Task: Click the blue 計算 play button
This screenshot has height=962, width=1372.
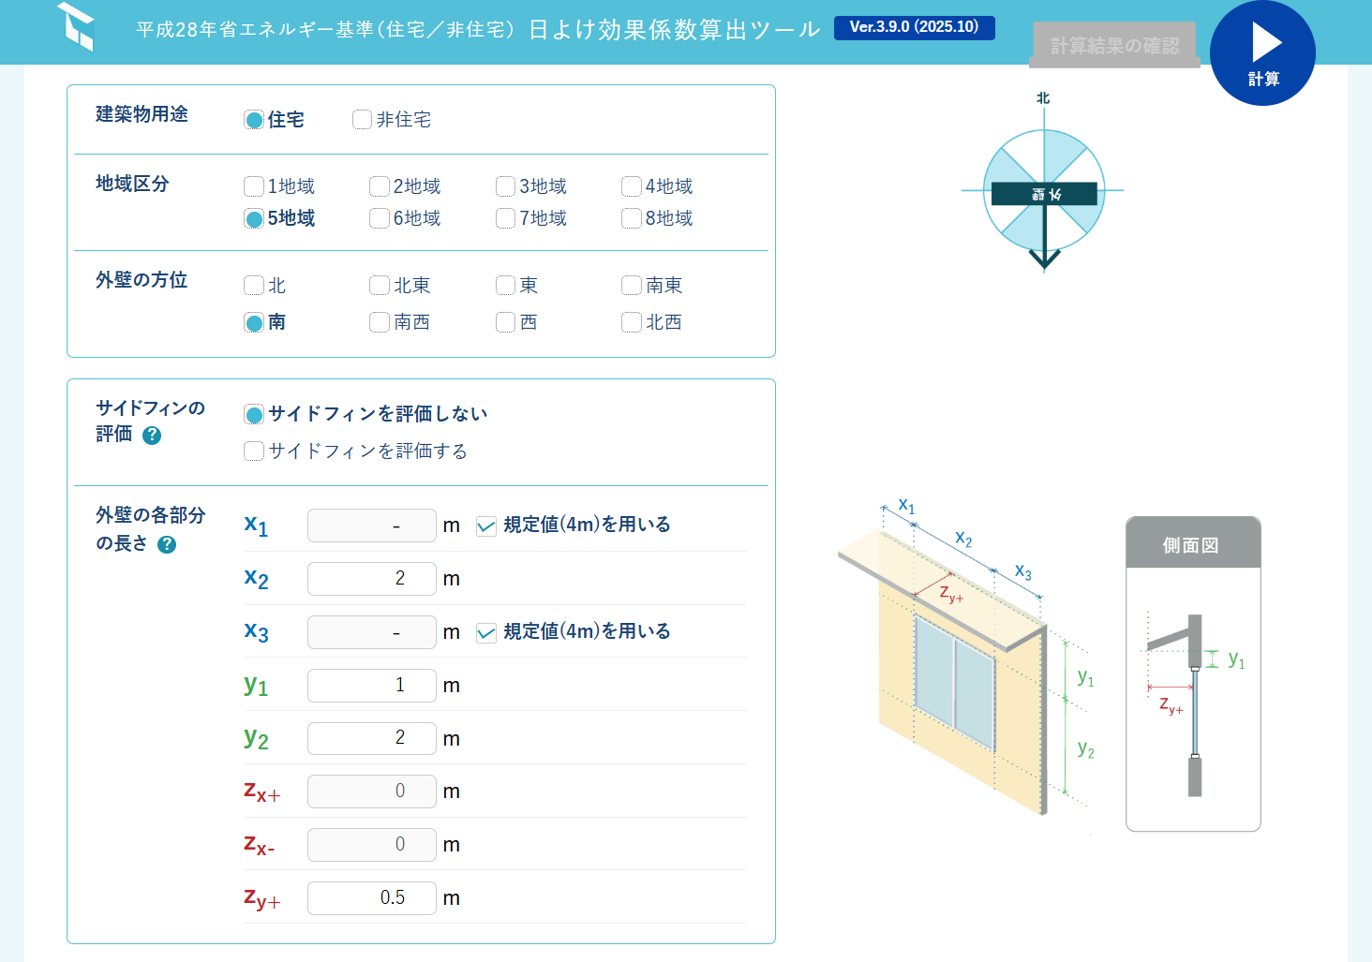Action: tap(1262, 52)
